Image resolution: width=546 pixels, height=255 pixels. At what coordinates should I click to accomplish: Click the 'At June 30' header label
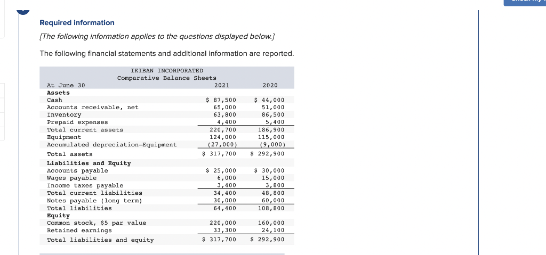click(x=66, y=85)
